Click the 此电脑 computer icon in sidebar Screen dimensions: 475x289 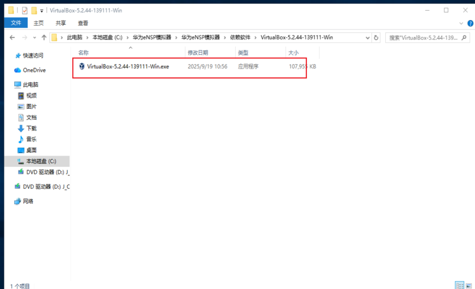click(18, 84)
